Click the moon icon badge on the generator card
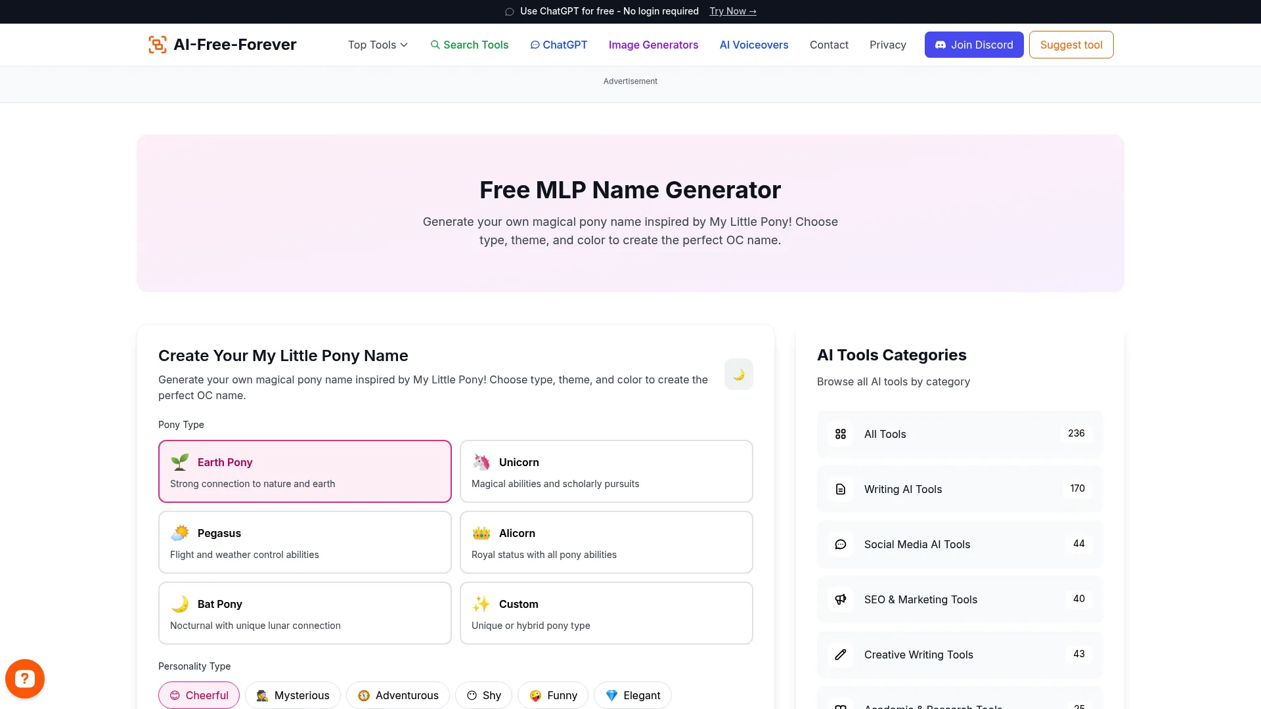Screen dimensions: 1261x709 click(738, 374)
